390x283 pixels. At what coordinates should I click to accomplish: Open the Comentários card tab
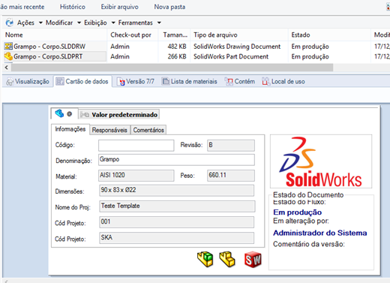[x=148, y=130]
